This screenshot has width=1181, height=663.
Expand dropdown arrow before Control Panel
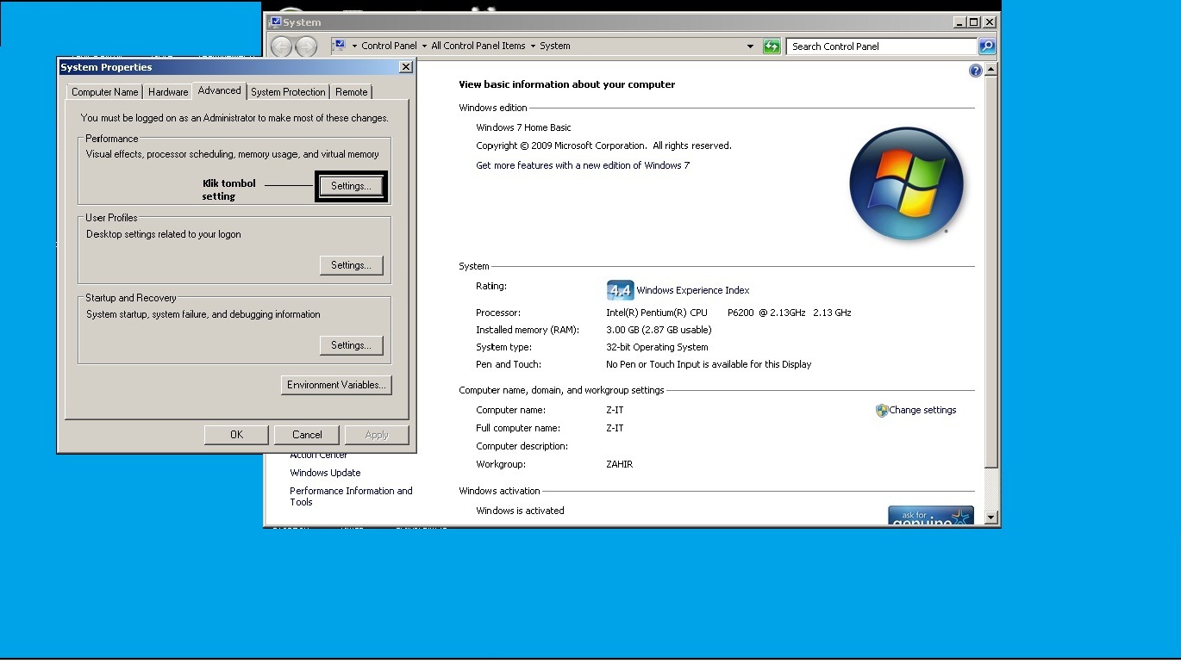pyautogui.click(x=354, y=46)
